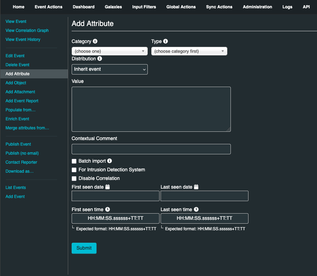Image resolution: width=317 pixels, height=276 pixels.
Task: Click into the Value text area
Action: pos(151,109)
